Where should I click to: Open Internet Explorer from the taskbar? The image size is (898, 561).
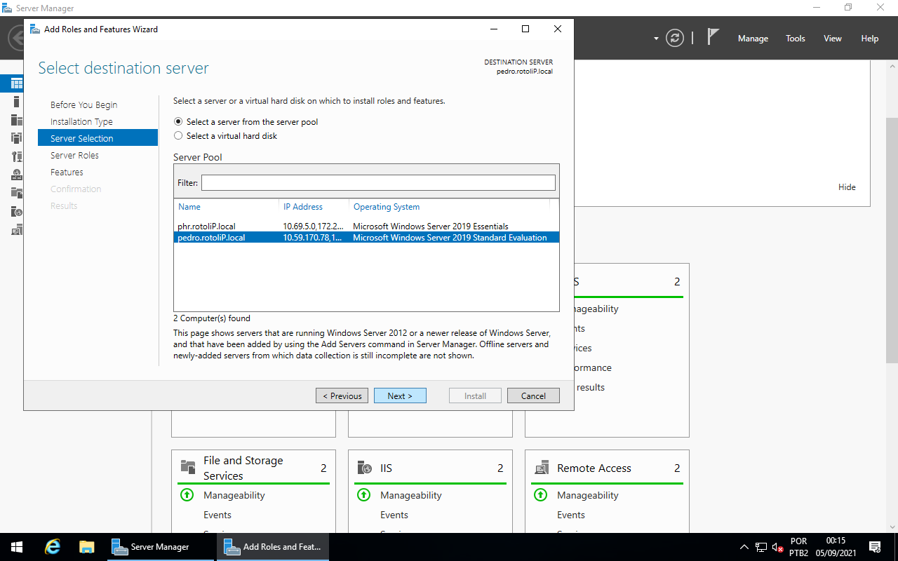[x=53, y=547]
